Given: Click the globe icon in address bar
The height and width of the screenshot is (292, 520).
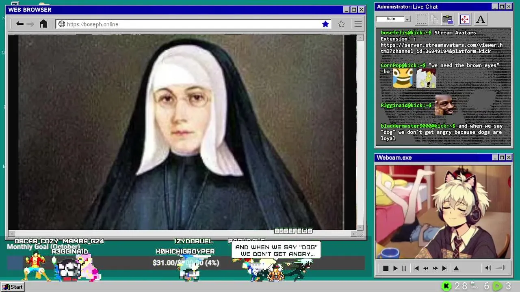Looking at the screenshot, I should [x=62, y=24].
